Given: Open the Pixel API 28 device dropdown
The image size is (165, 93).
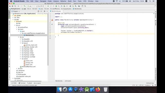Looking at the screenshot, I should tap(41, 6).
